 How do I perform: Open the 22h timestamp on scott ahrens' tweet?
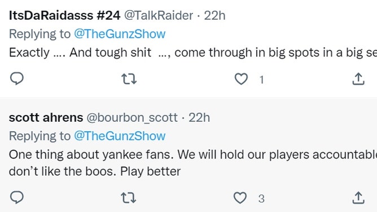point(199,118)
